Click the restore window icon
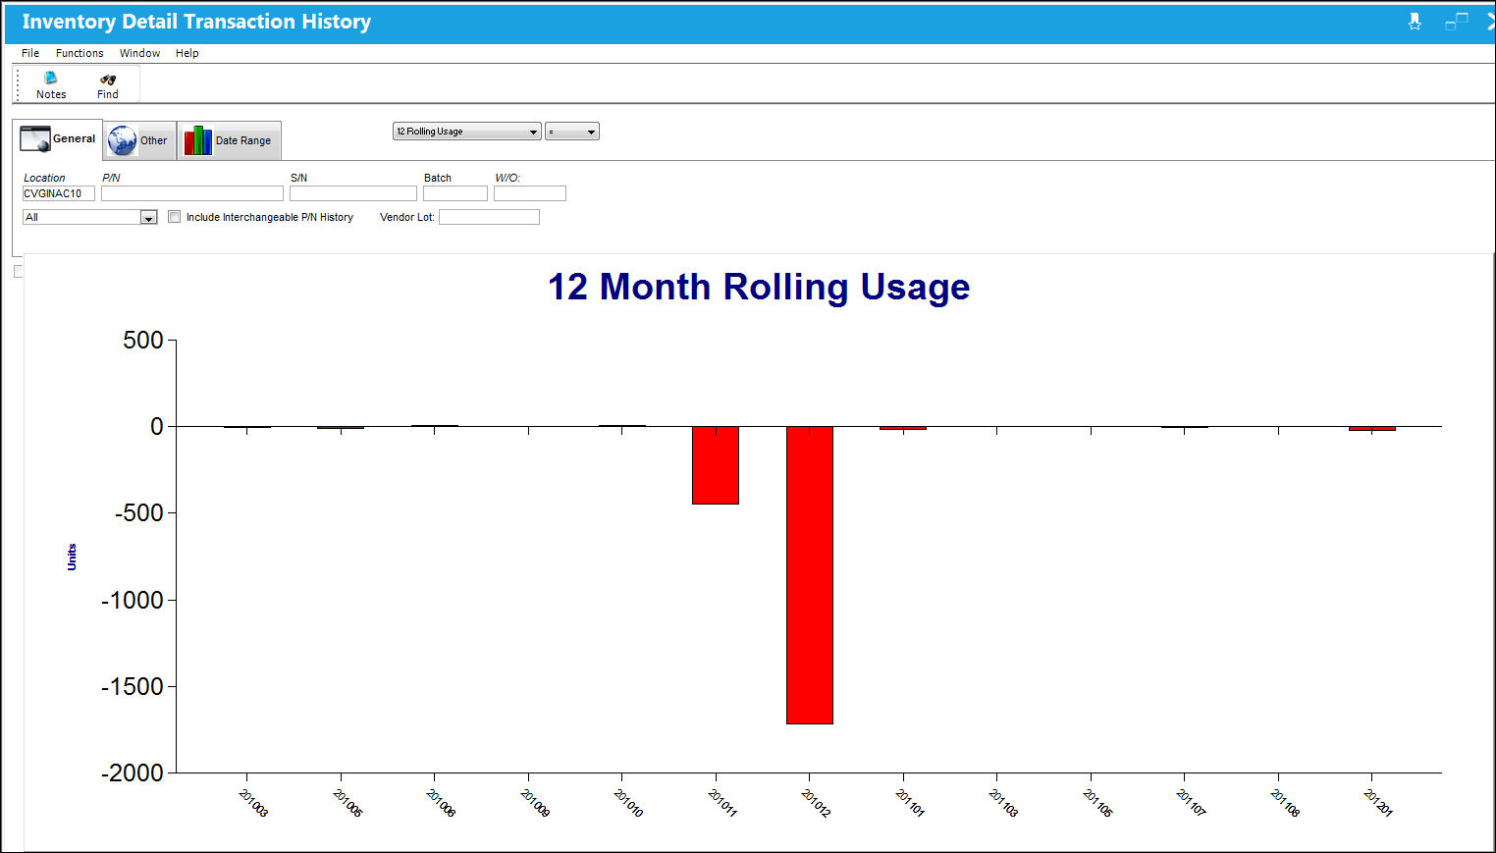The width and height of the screenshot is (1496, 853). 1457,22
